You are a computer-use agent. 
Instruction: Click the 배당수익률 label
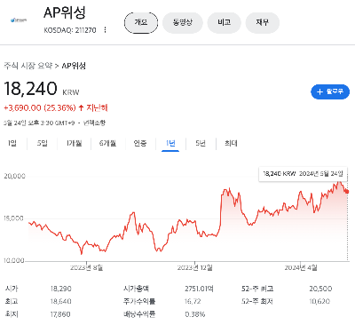coord(139,314)
